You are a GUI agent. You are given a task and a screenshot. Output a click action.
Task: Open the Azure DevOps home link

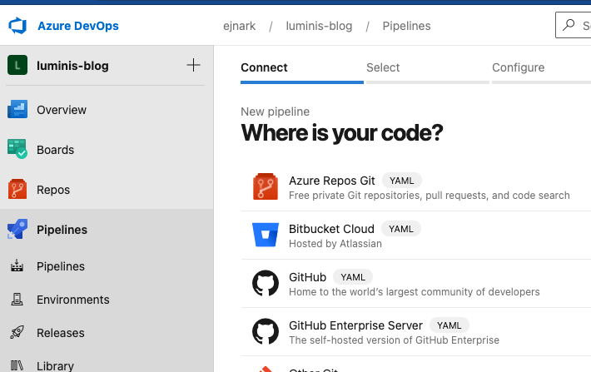pos(78,26)
